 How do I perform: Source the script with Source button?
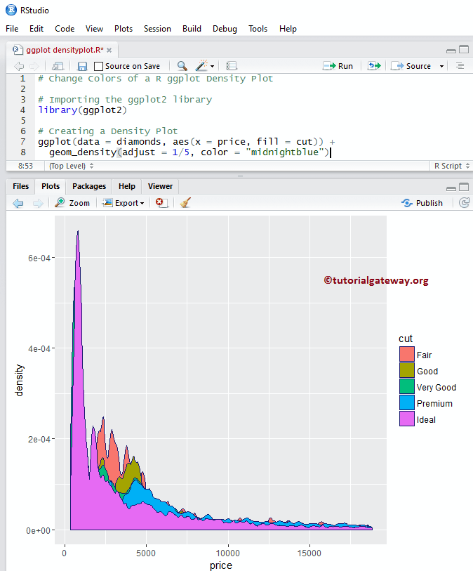(x=411, y=66)
